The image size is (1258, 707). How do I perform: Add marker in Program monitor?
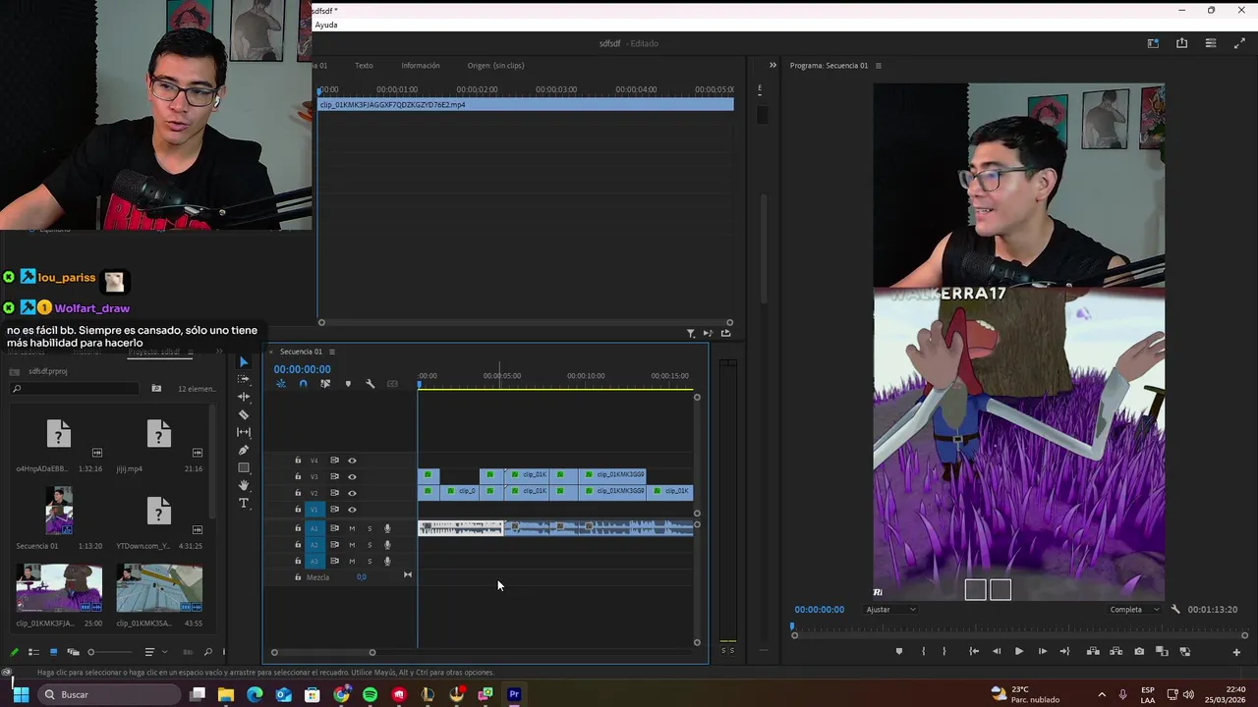pyautogui.click(x=898, y=651)
